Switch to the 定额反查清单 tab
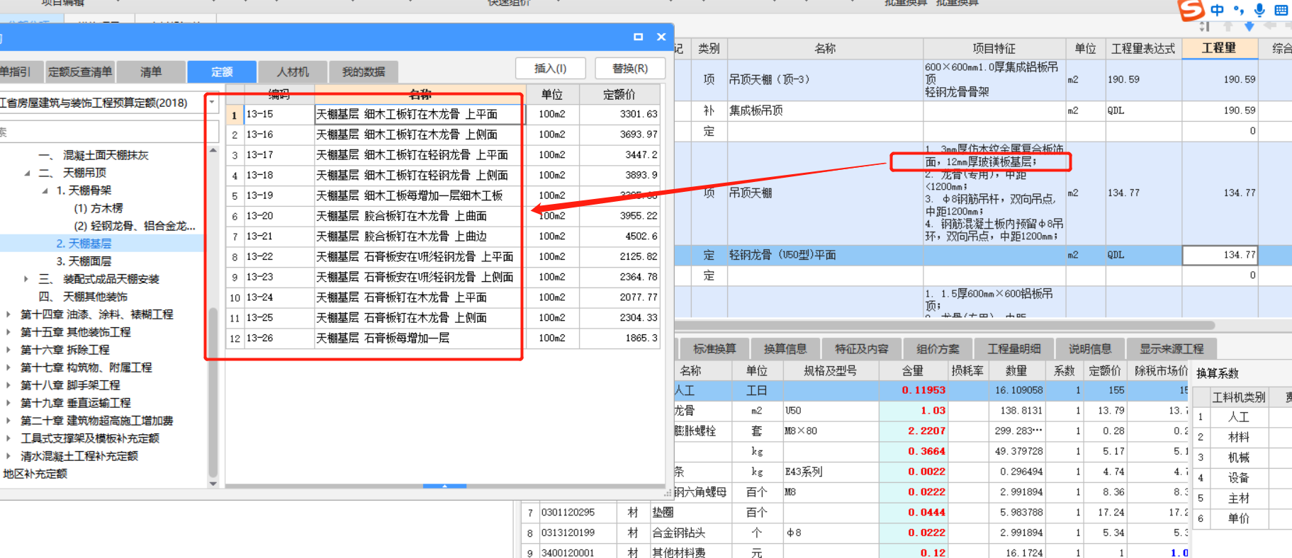The width and height of the screenshot is (1292, 558). click(80, 72)
